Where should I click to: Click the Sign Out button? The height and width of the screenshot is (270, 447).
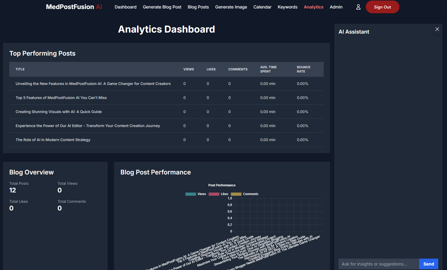382,7
